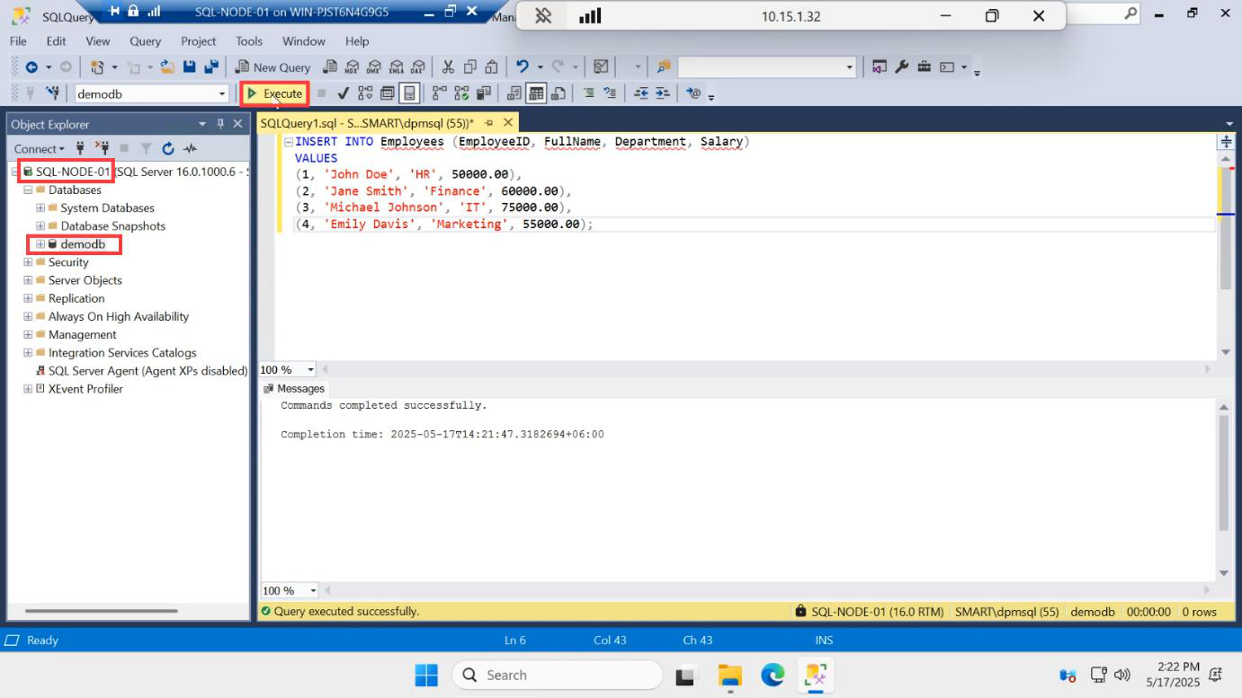Click the Disconnect plug icon in Object Explorer
This screenshot has height=698, width=1242.
click(102, 148)
